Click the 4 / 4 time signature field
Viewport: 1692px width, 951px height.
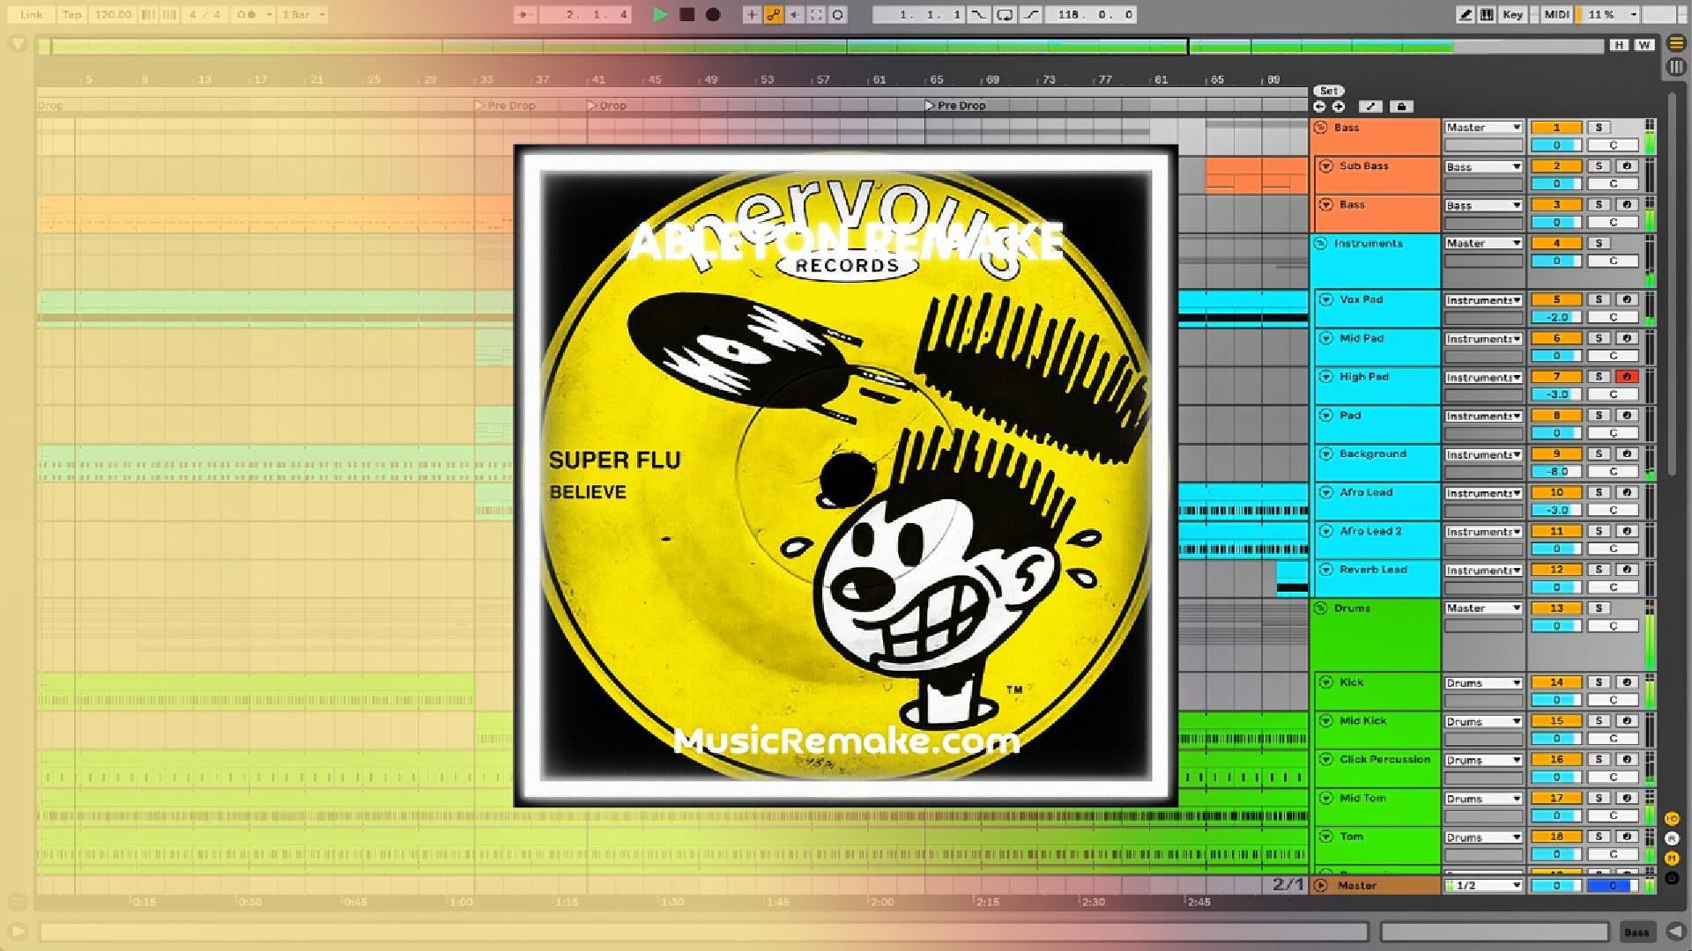pos(204,14)
